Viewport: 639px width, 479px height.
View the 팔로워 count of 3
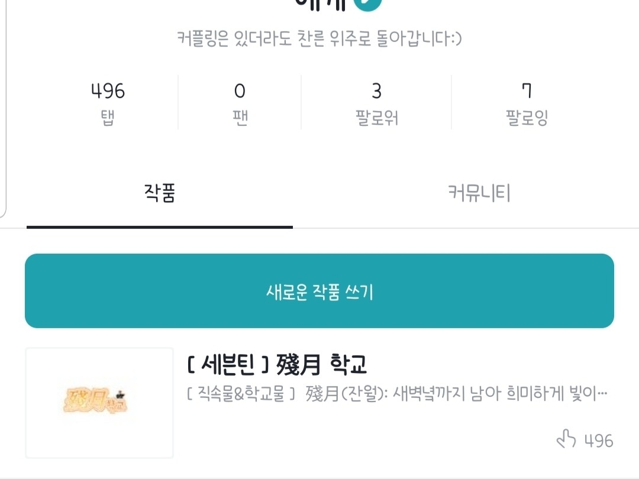[376, 91]
